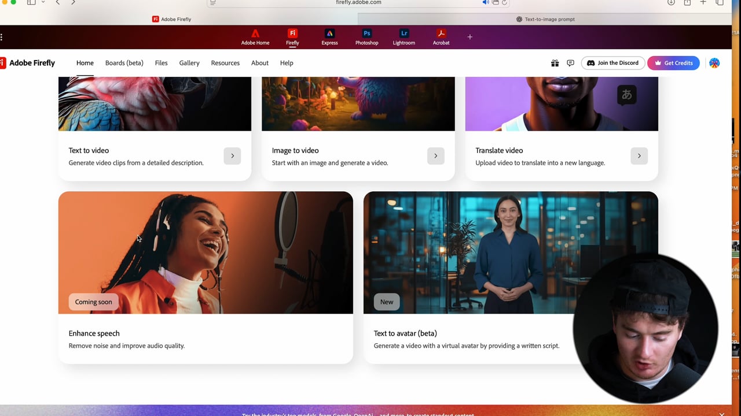Show Safari's tab overview
Image resolution: width=741 pixels, height=416 pixels.
point(720,3)
